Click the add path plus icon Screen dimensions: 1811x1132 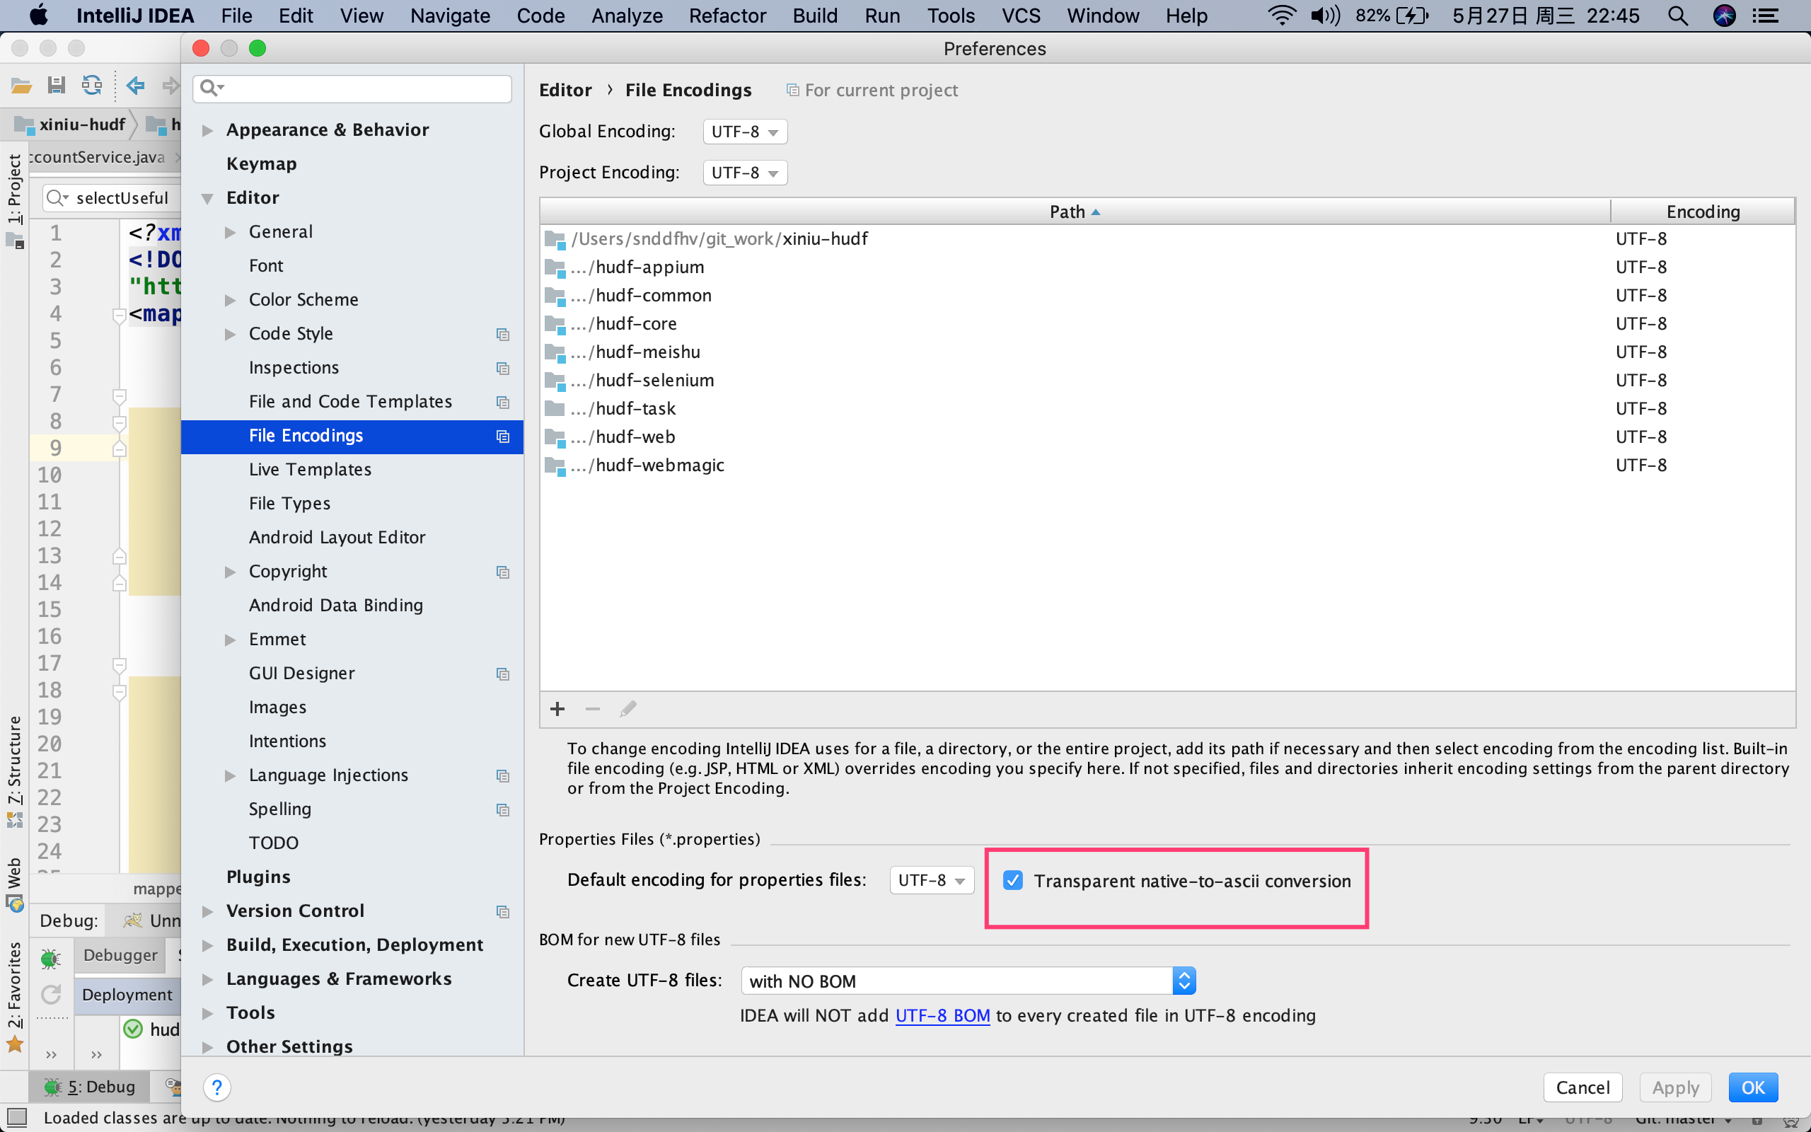pyautogui.click(x=557, y=708)
